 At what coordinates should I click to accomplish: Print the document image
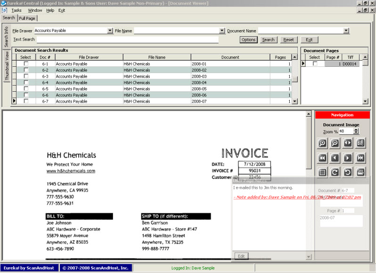tap(360, 172)
